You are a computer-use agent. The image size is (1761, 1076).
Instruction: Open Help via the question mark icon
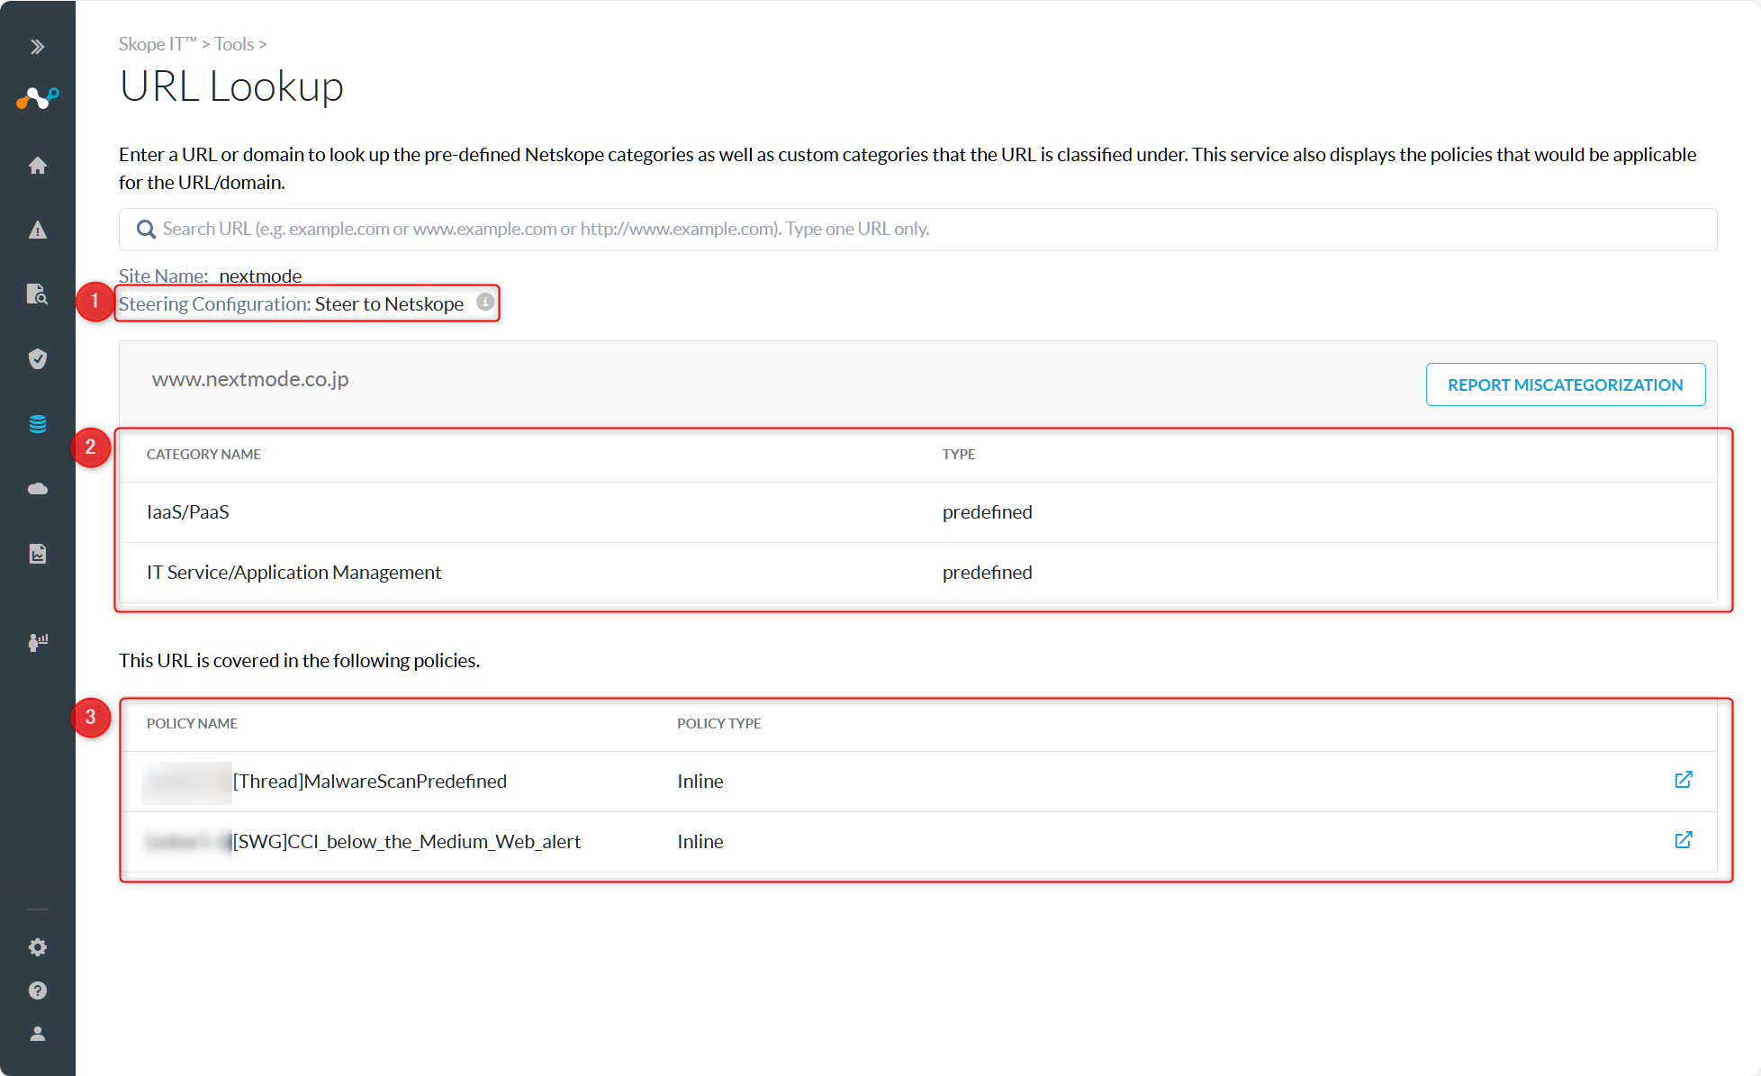click(x=38, y=990)
